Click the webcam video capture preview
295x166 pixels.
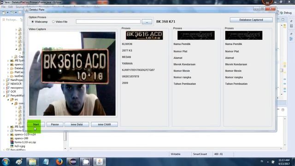pos(72,74)
